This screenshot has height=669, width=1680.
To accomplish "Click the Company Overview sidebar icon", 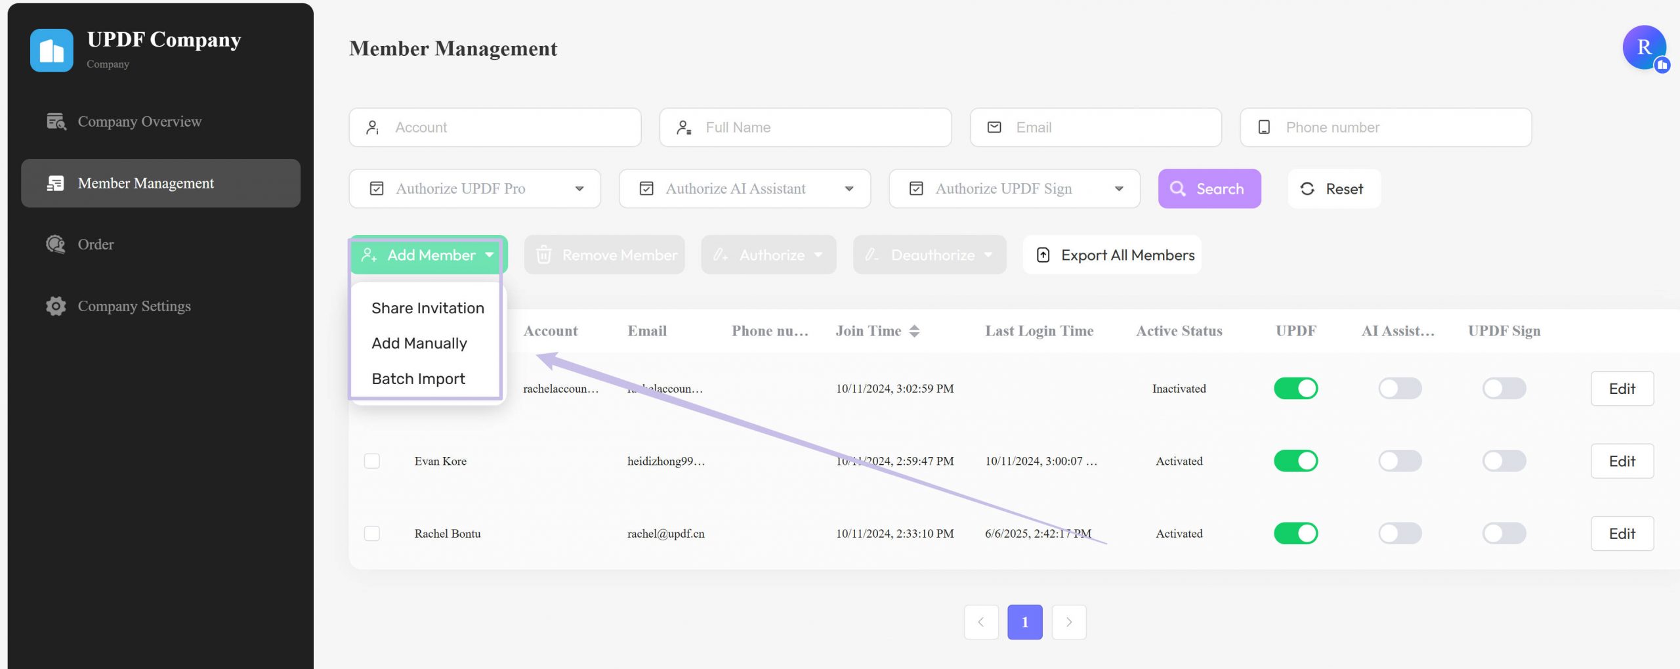I will coord(56,121).
